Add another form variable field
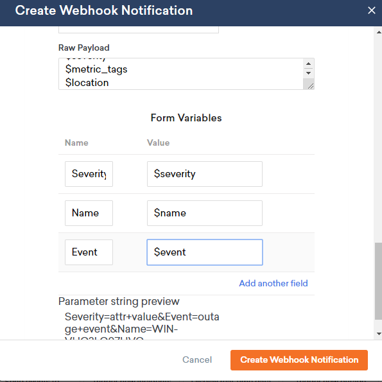This screenshot has width=382, height=382. [x=273, y=283]
